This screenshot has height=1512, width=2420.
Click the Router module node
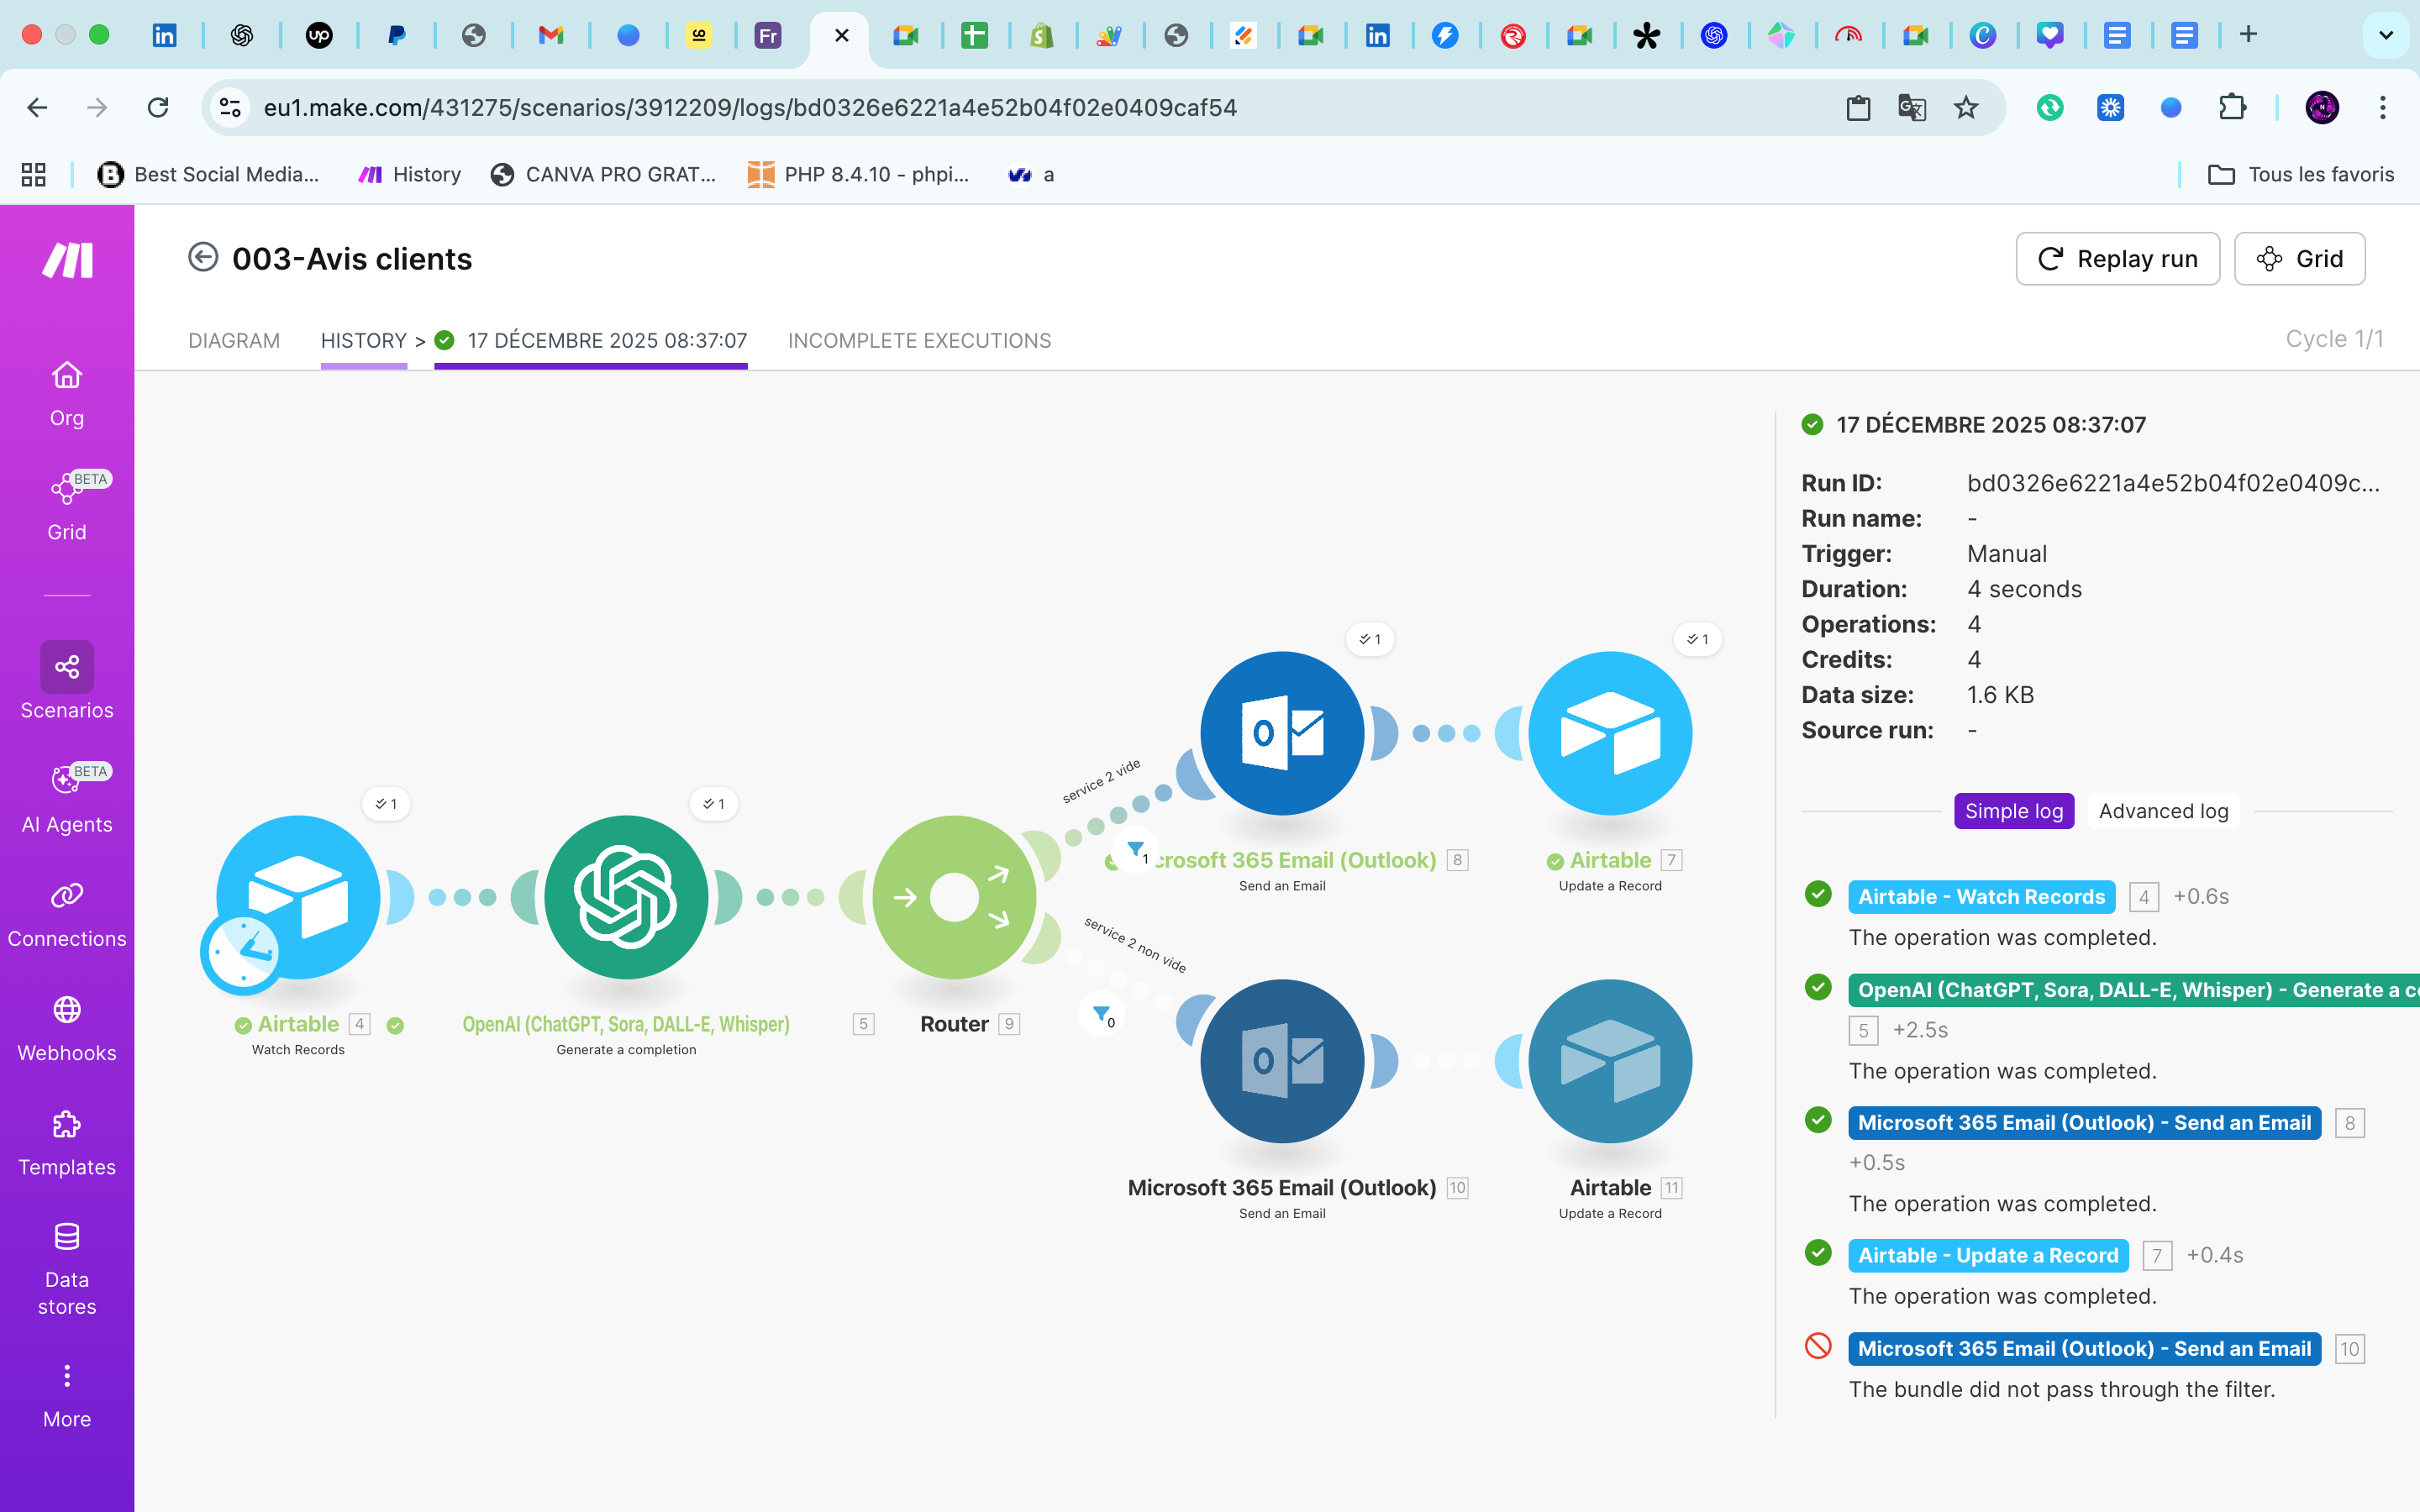[954, 897]
